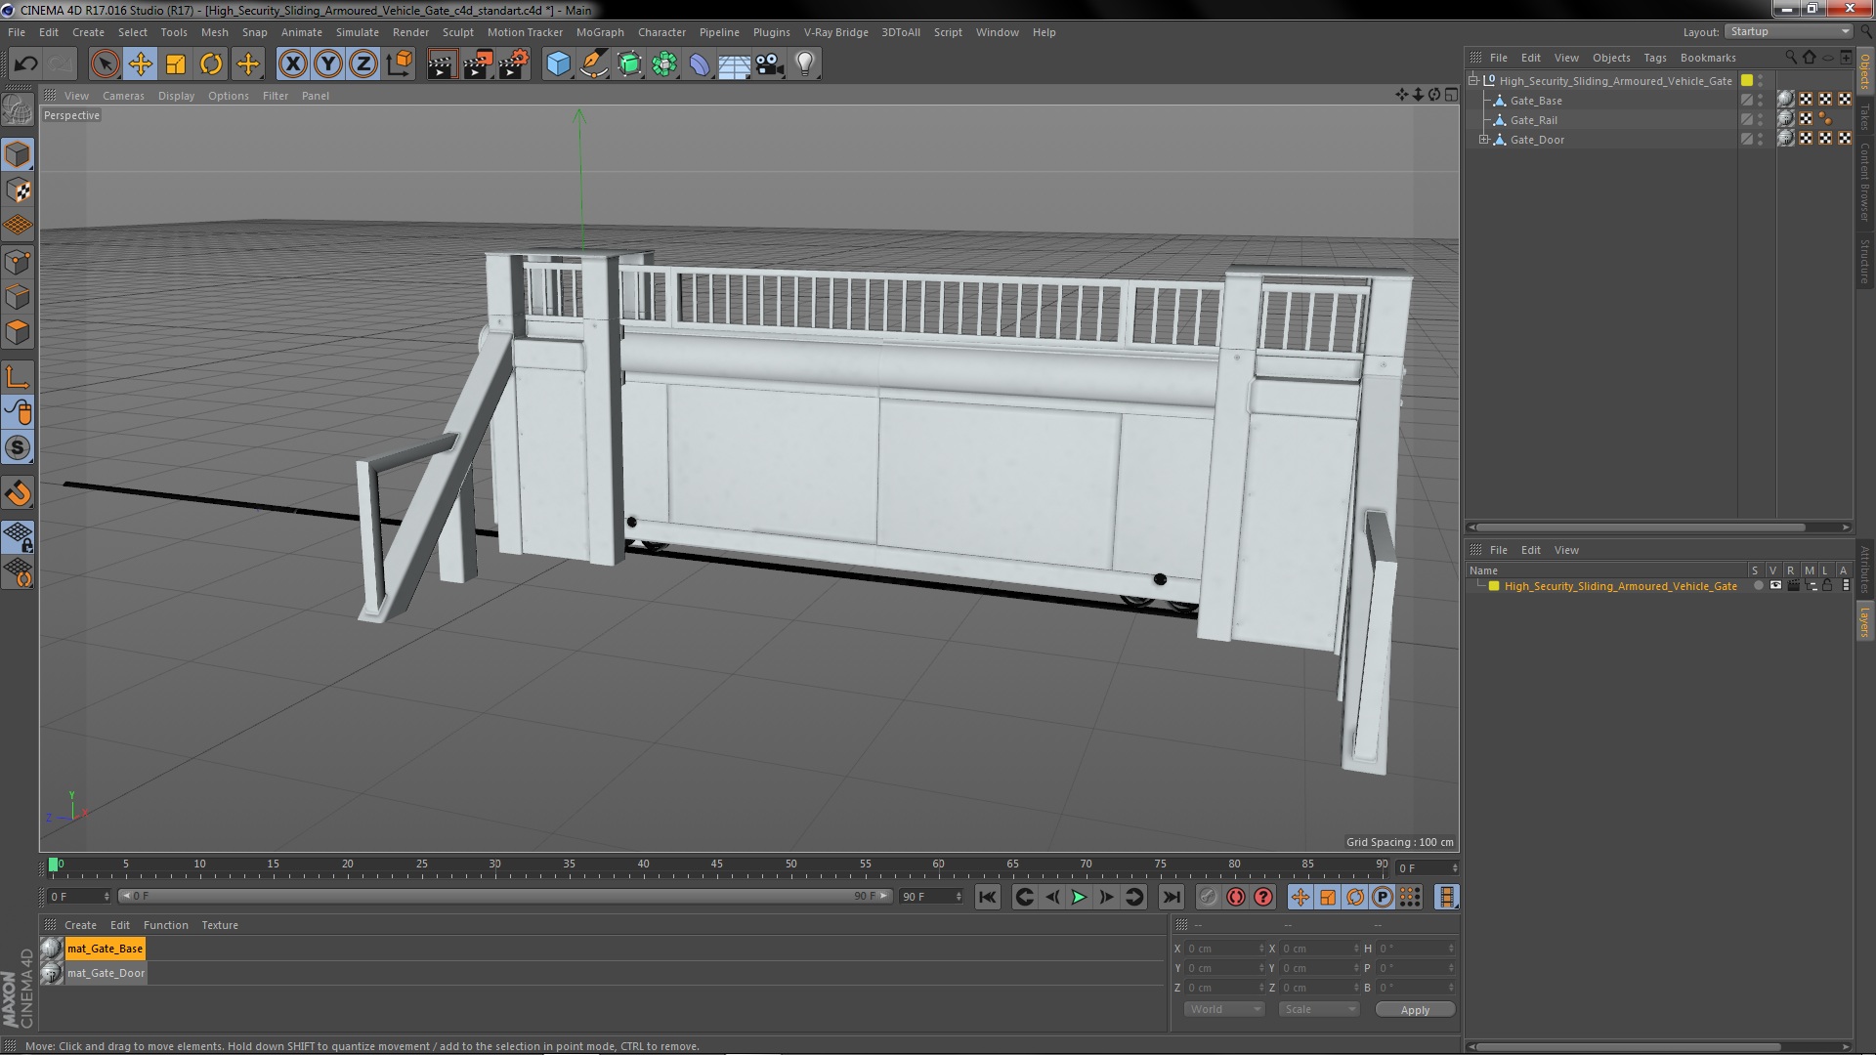1876x1055 pixels.
Task: Click the Apply coordinates button
Action: coord(1415,1010)
